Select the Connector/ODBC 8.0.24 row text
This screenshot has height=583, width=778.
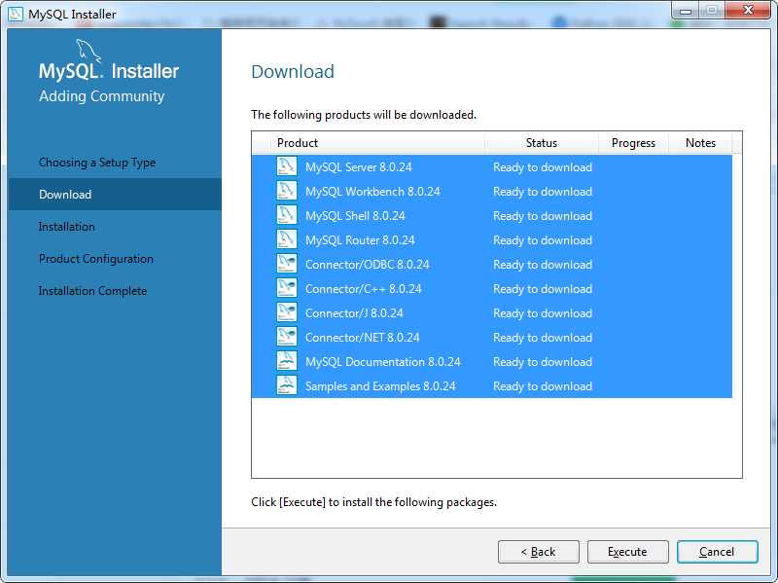368,265
